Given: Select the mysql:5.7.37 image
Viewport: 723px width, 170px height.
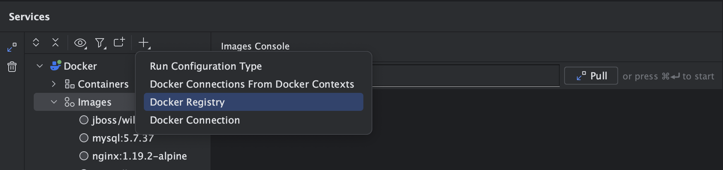Looking at the screenshot, I should [123, 138].
